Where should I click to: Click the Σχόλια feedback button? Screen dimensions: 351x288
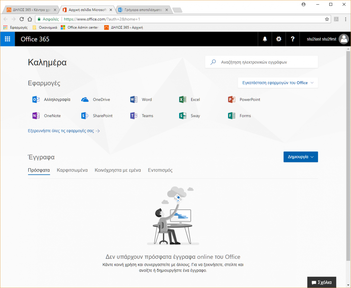point(322,282)
